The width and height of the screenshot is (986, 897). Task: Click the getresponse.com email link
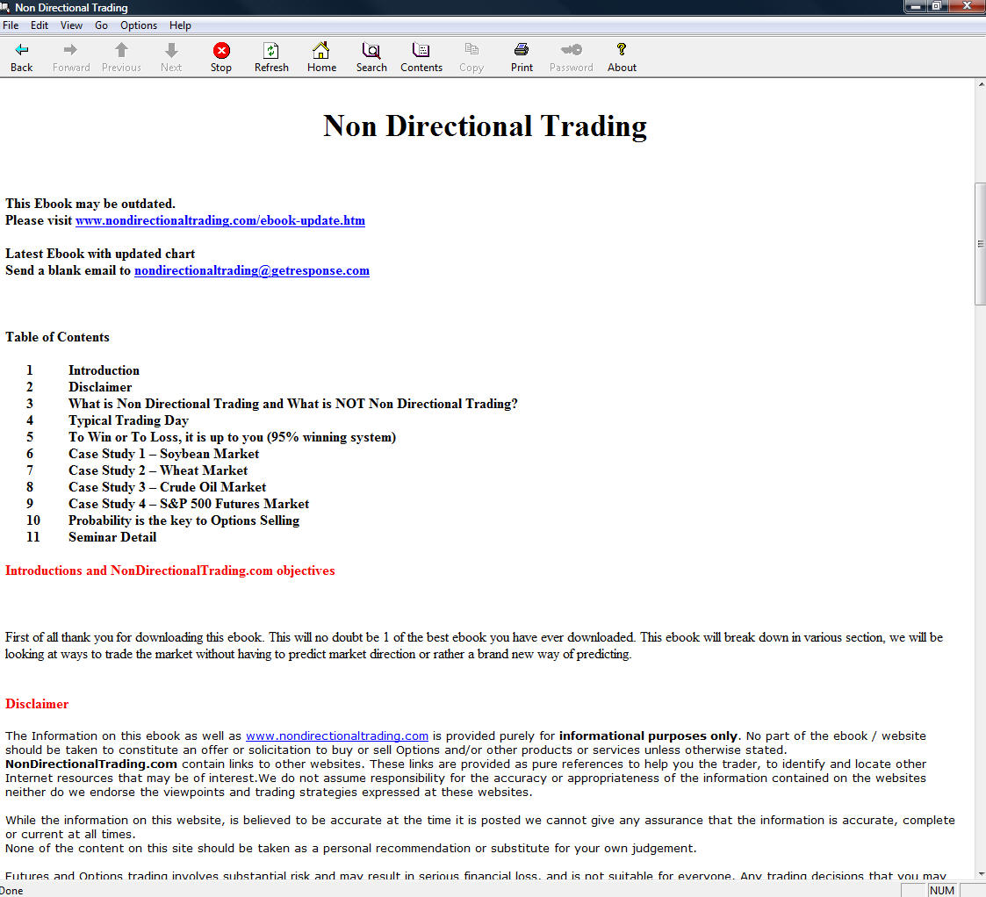click(x=251, y=271)
